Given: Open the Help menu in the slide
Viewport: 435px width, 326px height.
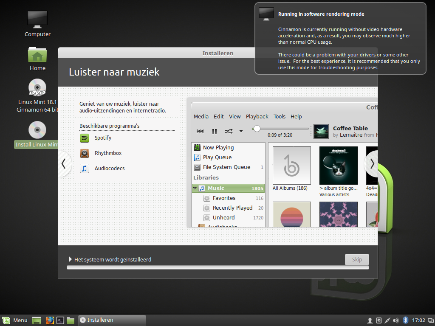Looking at the screenshot, I should (x=296, y=116).
